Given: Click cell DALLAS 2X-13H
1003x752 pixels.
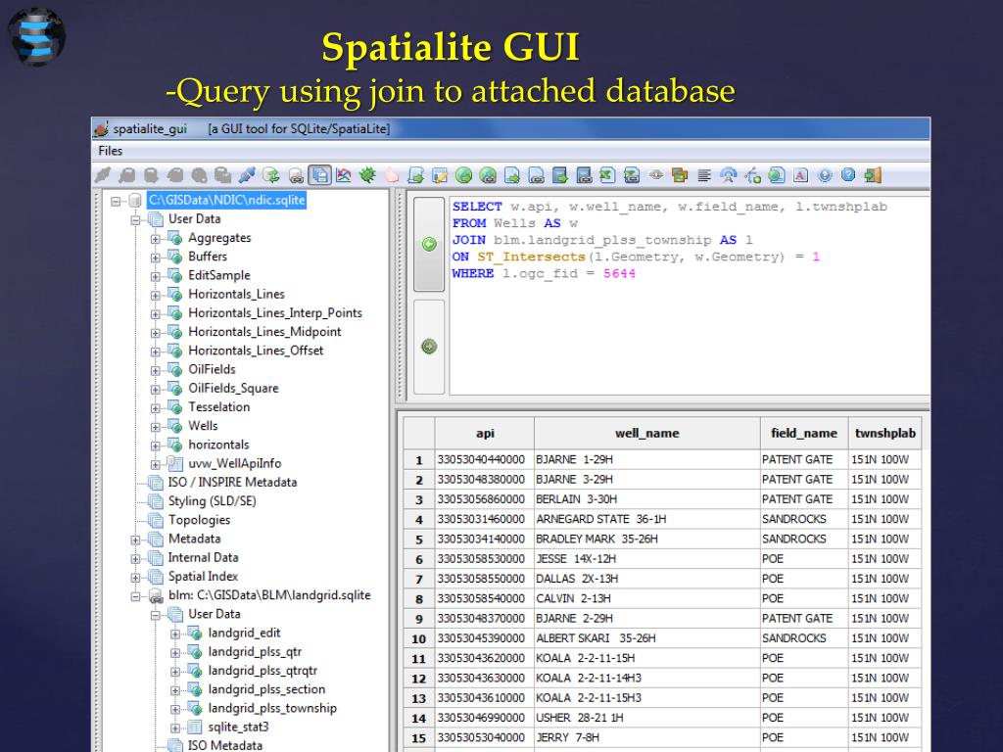Looking at the screenshot, I should (x=647, y=579).
